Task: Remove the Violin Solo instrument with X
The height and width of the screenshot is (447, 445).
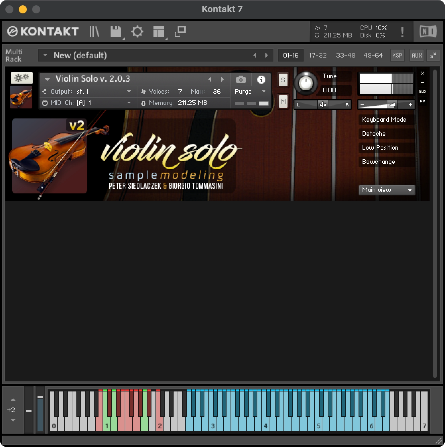Action: pyautogui.click(x=423, y=73)
